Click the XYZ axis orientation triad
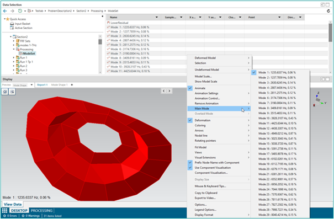The width and height of the screenshot is (334, 219). pyautogui.click(x=319, y=100)
